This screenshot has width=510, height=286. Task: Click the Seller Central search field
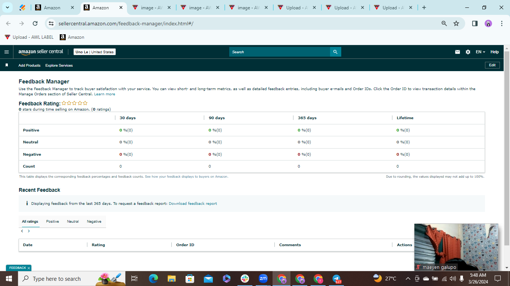280,52
